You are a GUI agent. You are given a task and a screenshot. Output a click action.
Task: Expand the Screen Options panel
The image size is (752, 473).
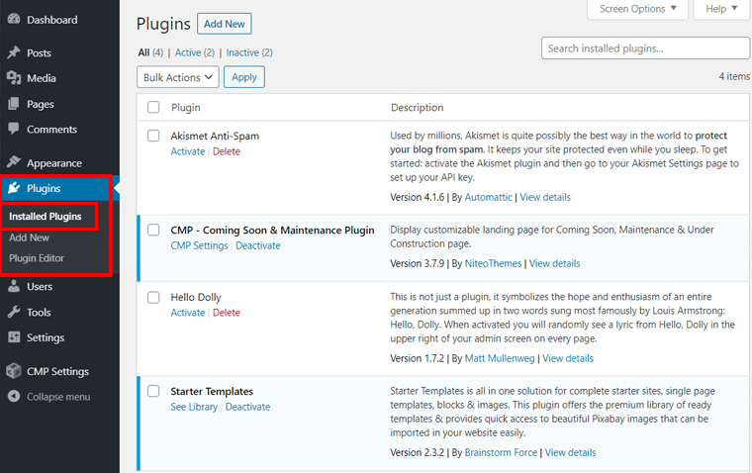tap(638, 9)
